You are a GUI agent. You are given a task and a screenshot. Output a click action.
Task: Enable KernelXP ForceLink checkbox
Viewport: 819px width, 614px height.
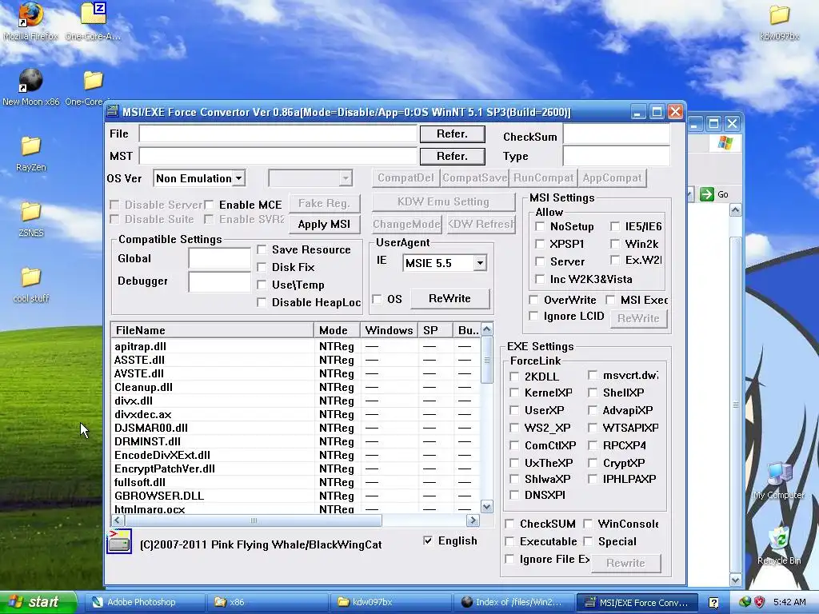(514, 393)
